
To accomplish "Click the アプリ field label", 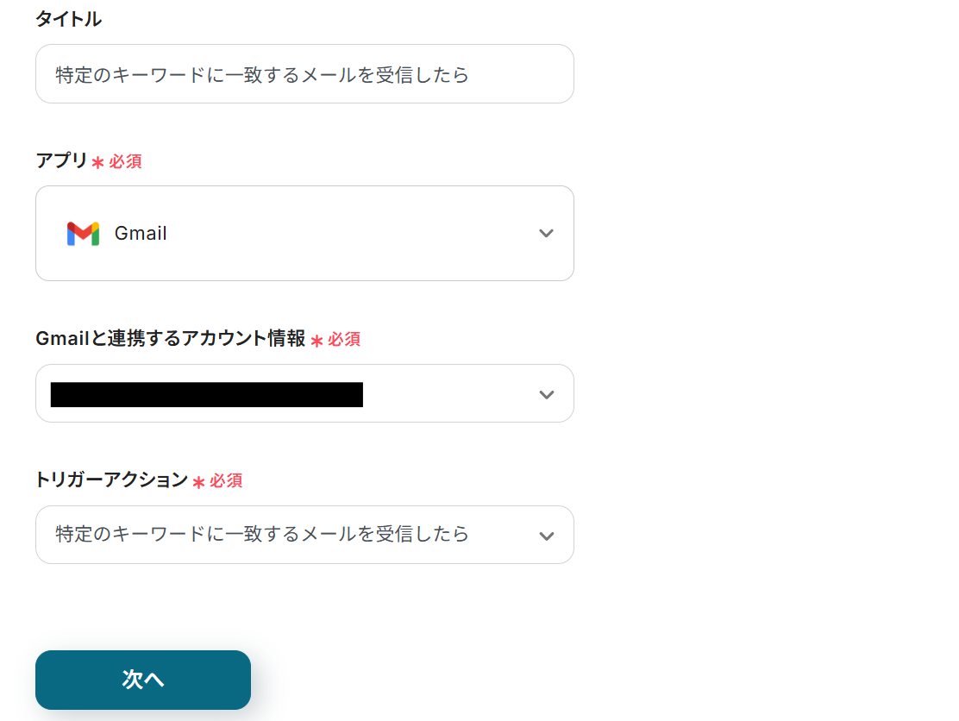I will (61, 160).
